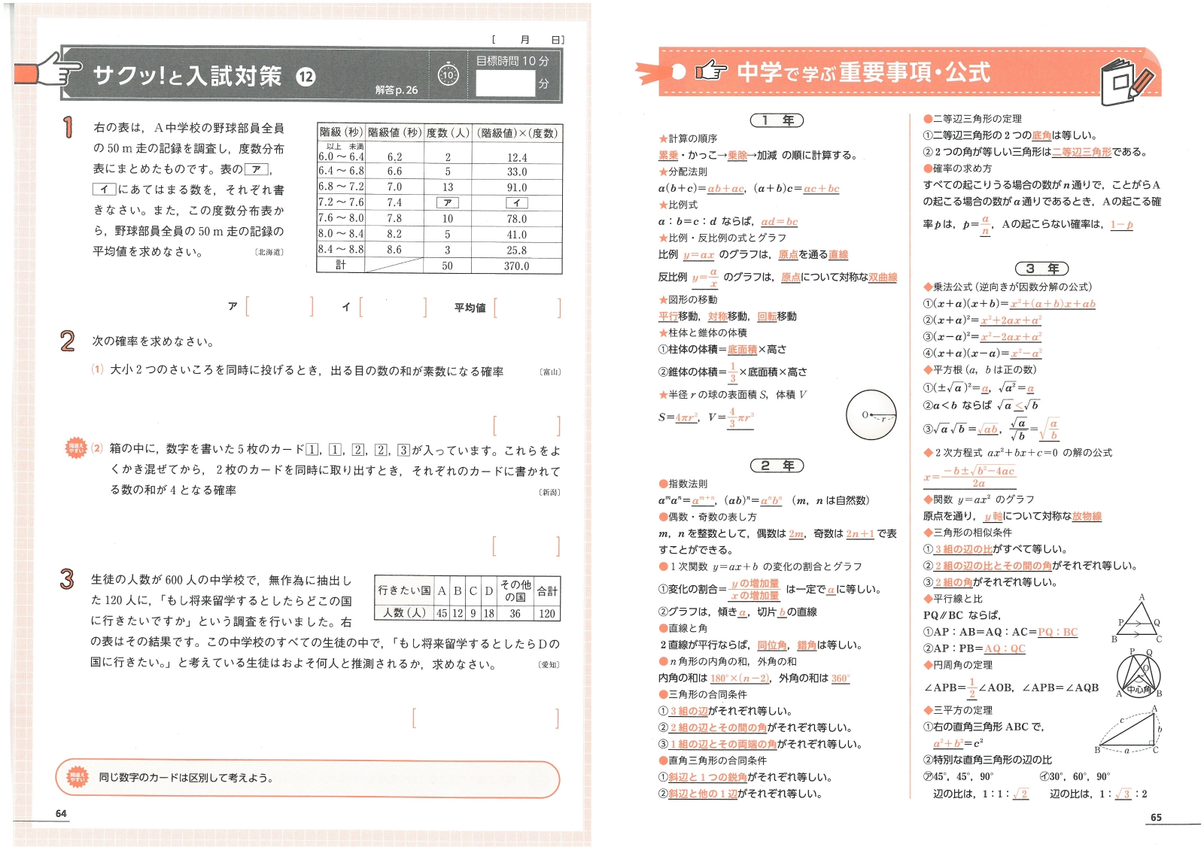Click the right triangle diagram with sides a, b, c
This screenshot has width=1204, height=850.
(1129, 728)
